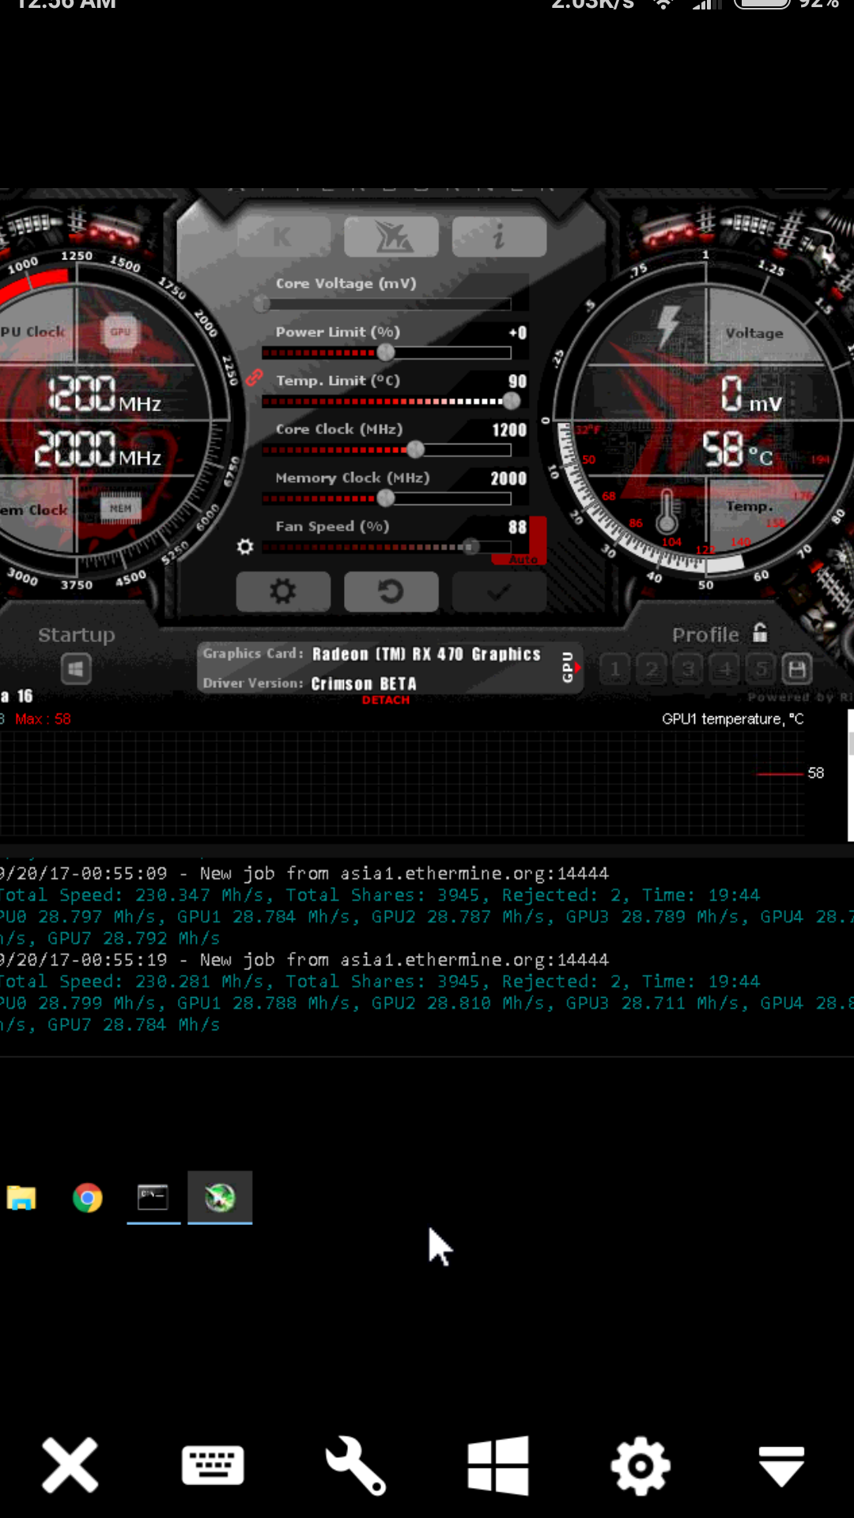Viewport: 854px width, 1518px height.
Task: Click 'Total Speed: 230.281 Mh/s' line
Action: [380, 981]
